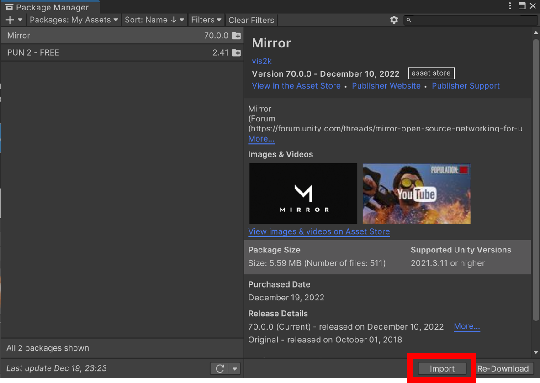Click the Clear Filters button

click(x=251, y=20)
